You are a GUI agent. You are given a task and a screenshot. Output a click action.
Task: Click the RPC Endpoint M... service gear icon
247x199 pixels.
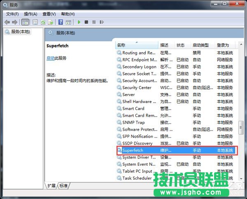coord(119,60)
